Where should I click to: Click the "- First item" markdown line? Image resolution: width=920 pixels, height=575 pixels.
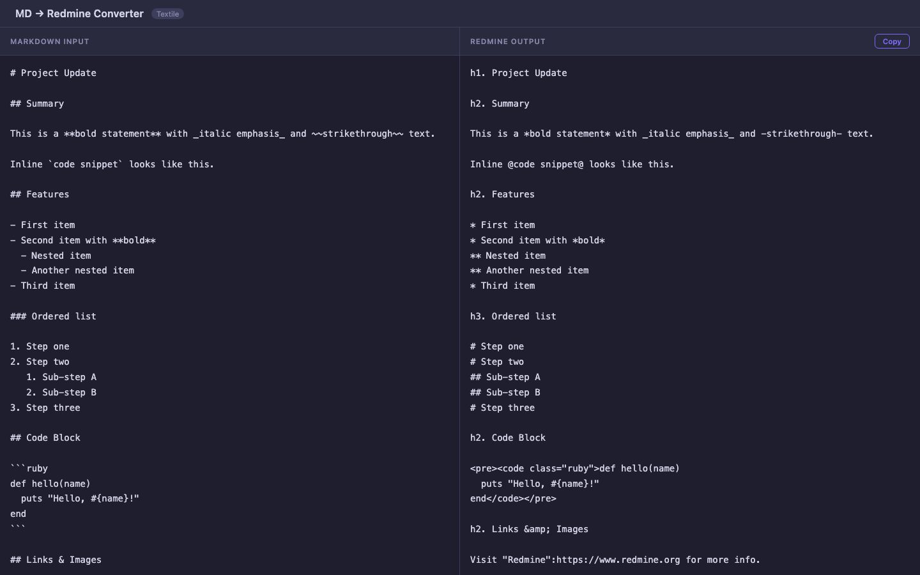point(43,225)
